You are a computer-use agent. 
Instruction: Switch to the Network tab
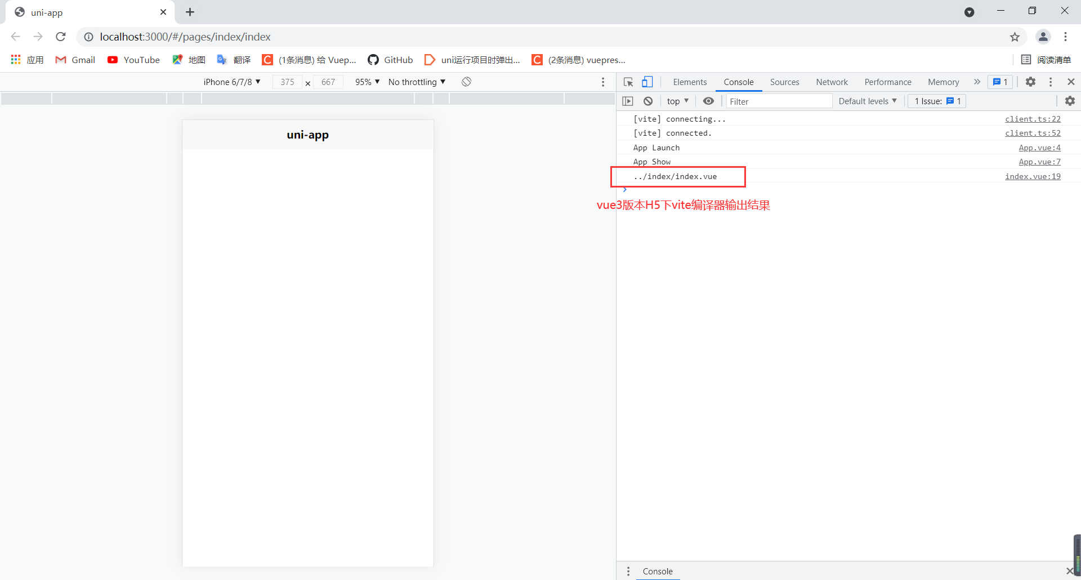click(x=832, y=82)
